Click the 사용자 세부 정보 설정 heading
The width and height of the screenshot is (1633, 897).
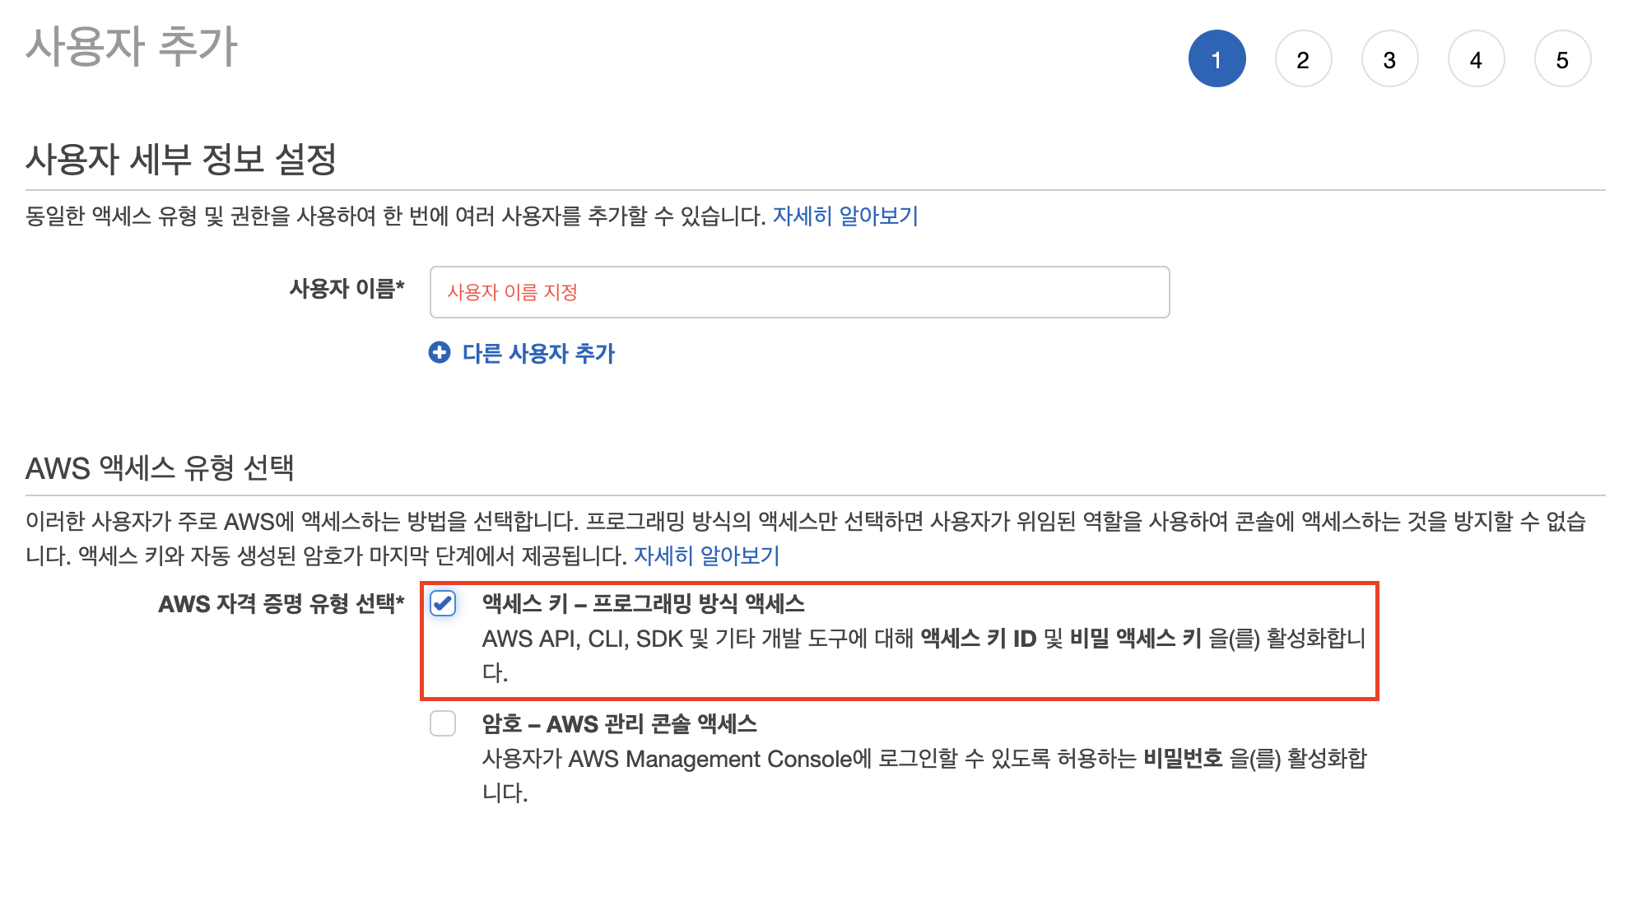click(x=181, y=159)
